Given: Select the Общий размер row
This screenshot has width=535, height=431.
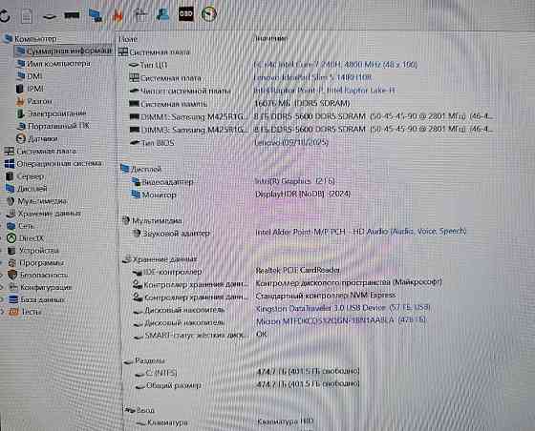Looking at the screenshot, I should point(247,385).
